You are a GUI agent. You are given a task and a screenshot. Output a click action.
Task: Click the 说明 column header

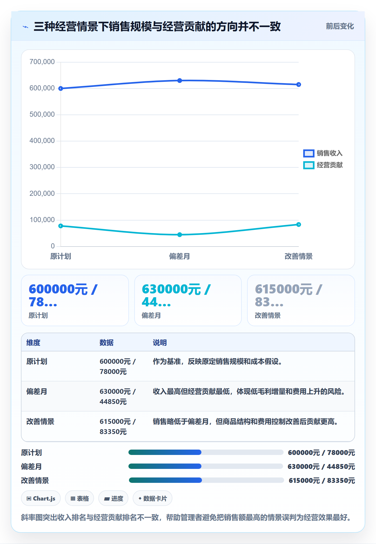click(160, 343)
